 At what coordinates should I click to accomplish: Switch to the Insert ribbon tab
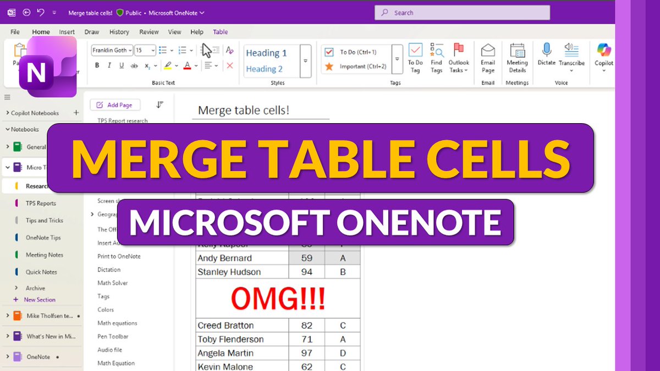67,32
